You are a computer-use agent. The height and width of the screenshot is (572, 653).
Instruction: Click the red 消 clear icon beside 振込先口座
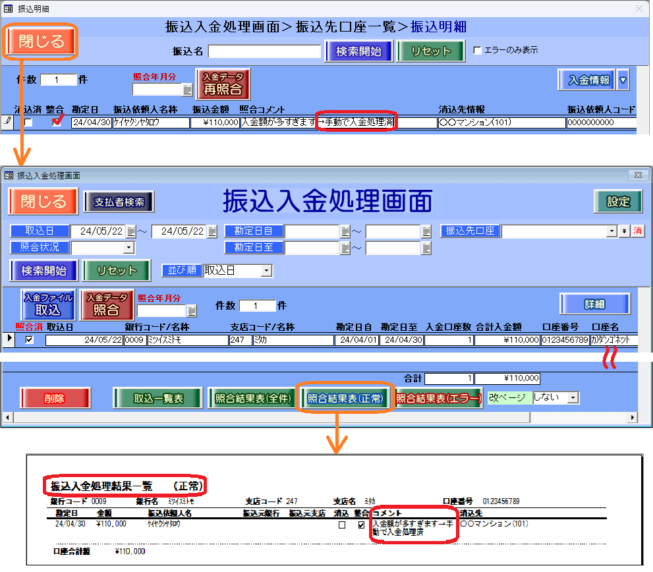coord(637,231)
